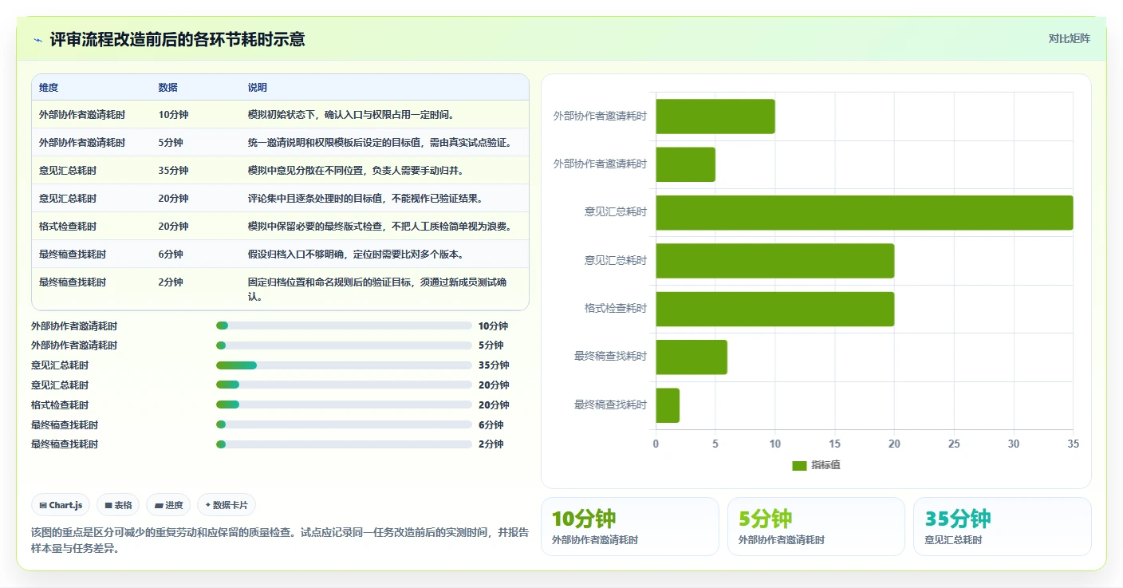1123x588 pixels.
Task: Click the 35分钟 value beside its progress bar
Action: click(494, 365)
